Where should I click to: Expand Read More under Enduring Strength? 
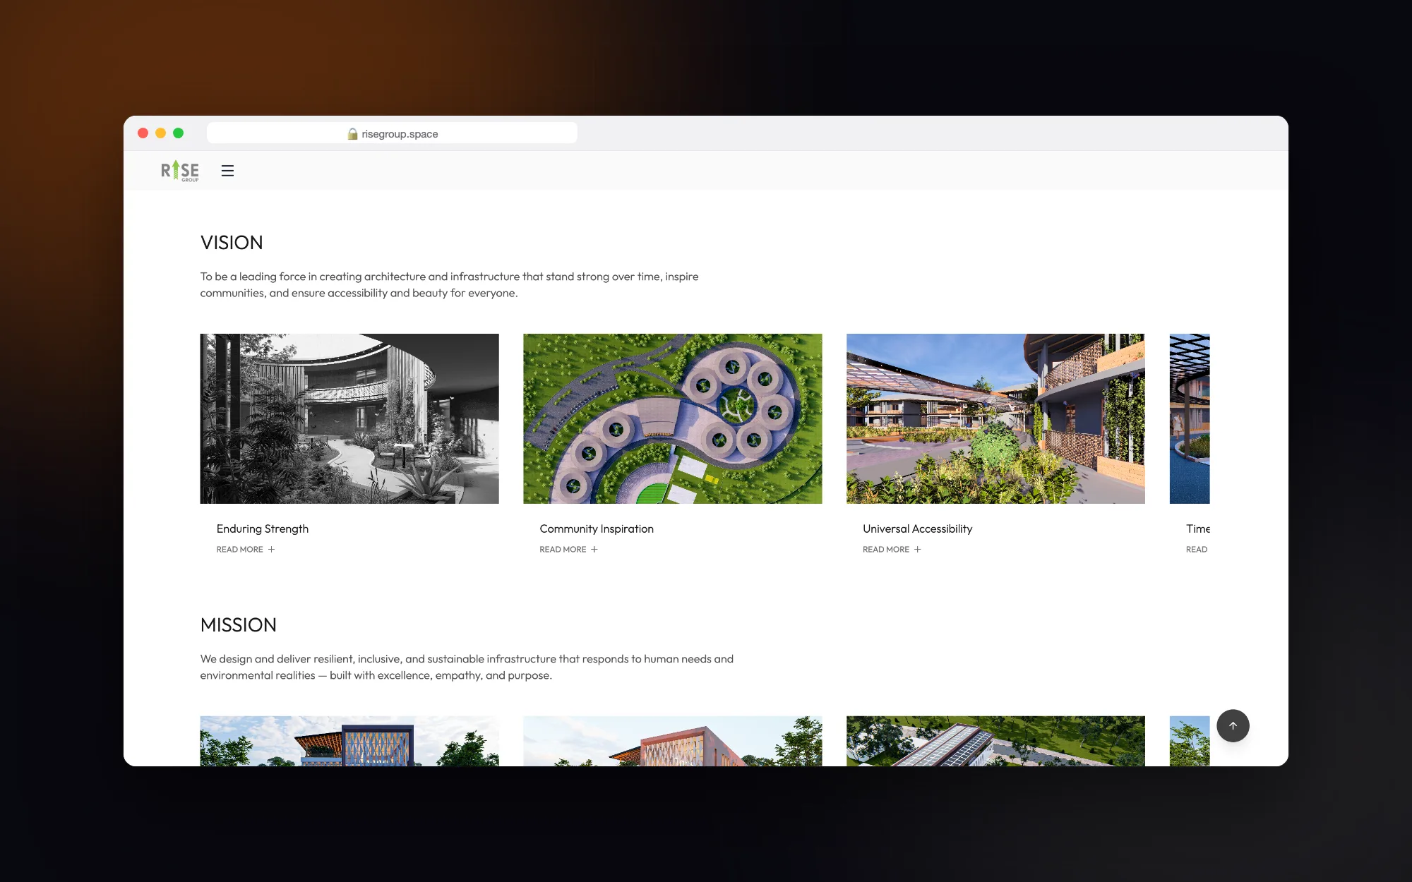[246, 549]
